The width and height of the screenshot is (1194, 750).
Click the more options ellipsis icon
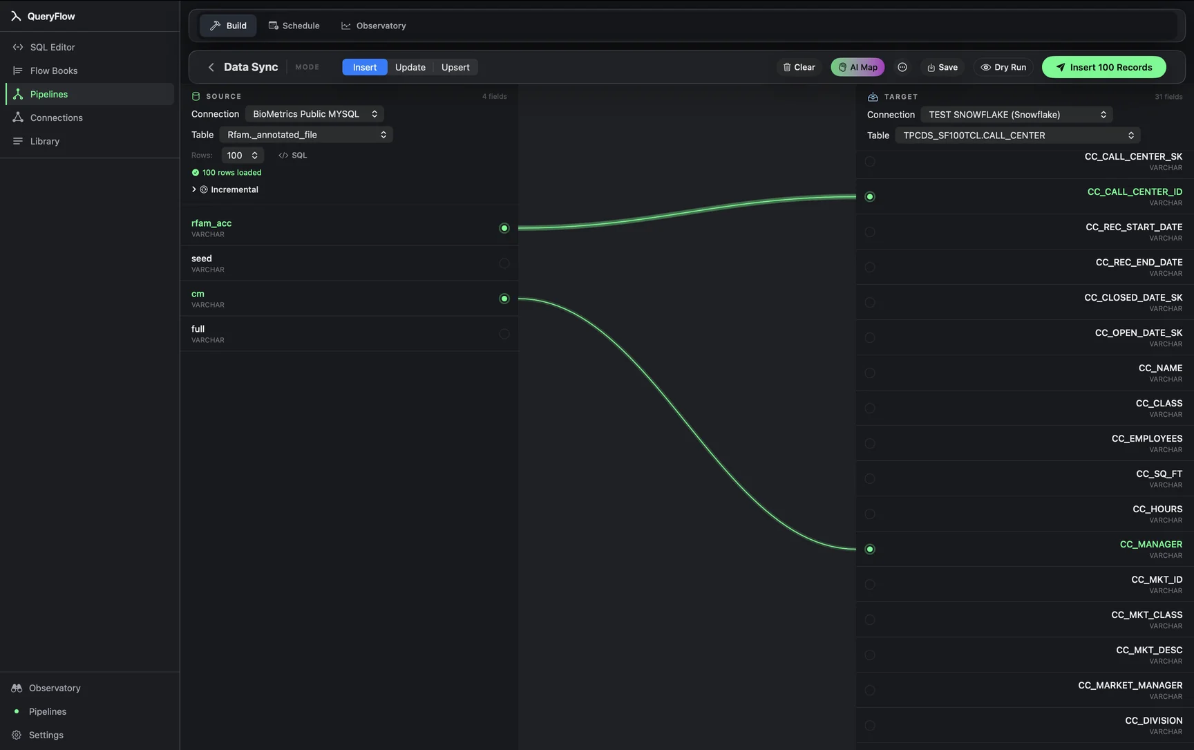902,67
